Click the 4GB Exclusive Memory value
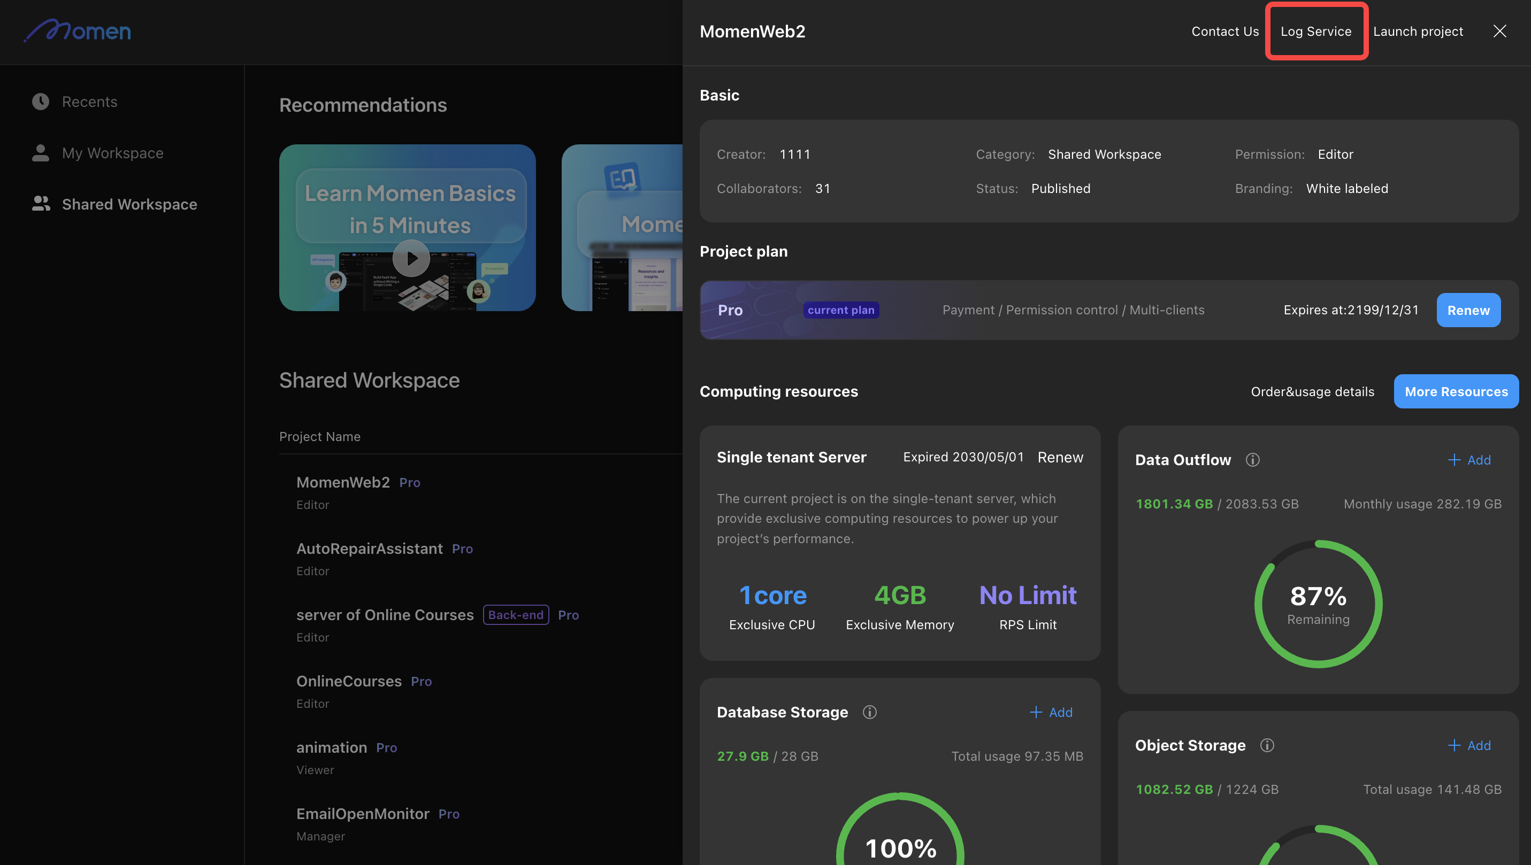The image size is (1531, 865). click(900, 595)
